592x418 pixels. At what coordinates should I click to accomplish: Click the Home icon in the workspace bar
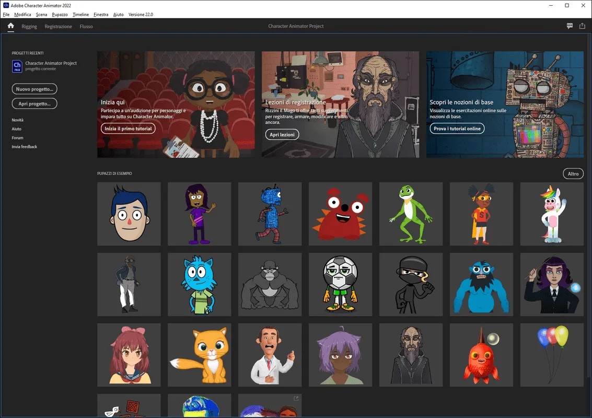pyautogui.click(x=10, y=26)
